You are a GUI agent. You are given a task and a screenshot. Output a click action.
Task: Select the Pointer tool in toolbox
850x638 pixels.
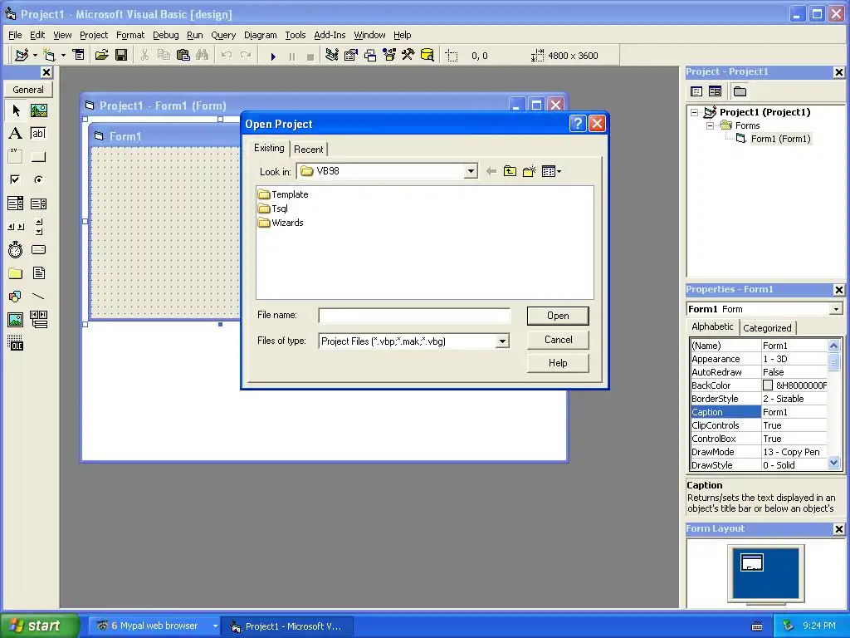point(16,110)
